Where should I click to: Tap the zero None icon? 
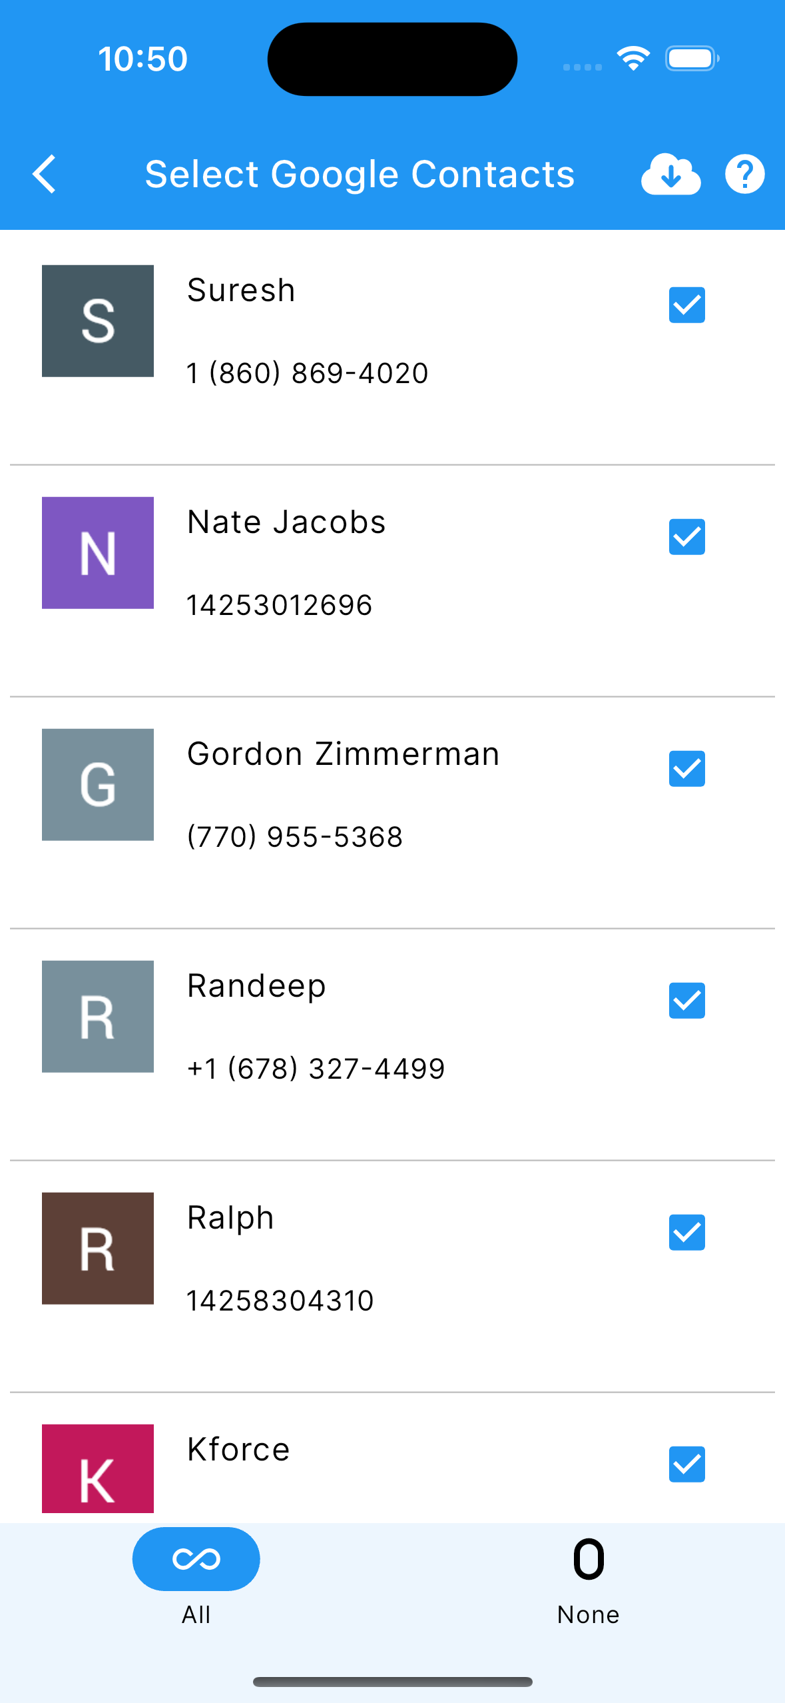tap(589, 1559)
